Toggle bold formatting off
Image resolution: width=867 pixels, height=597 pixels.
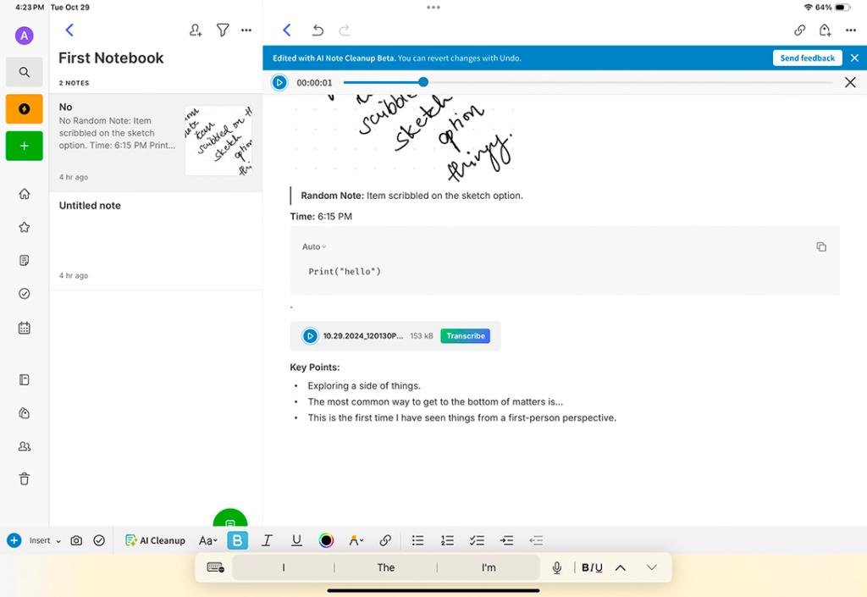pos(237,540)
